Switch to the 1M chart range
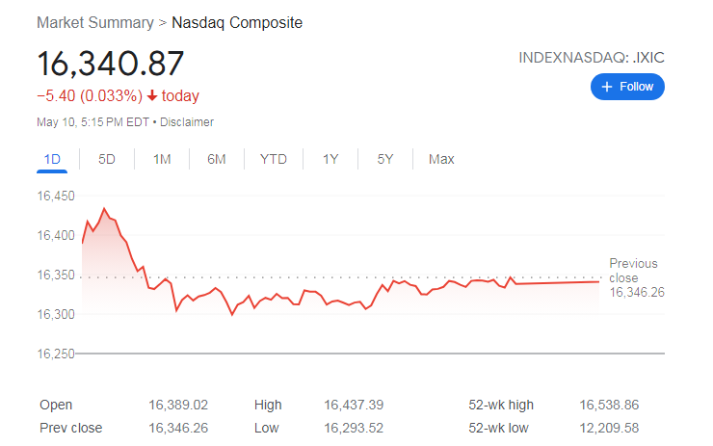713x446 pixels. [162, 159]
